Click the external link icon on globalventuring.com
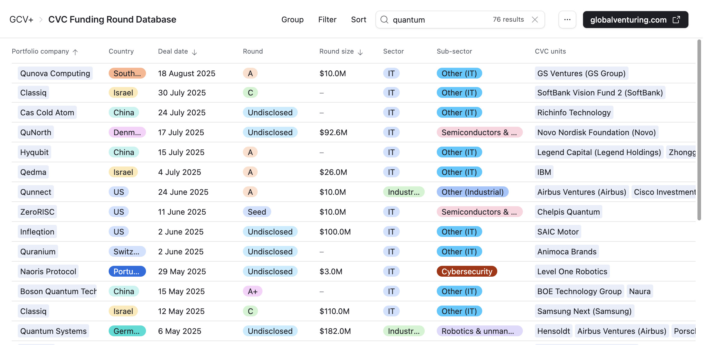 point(676,20)
